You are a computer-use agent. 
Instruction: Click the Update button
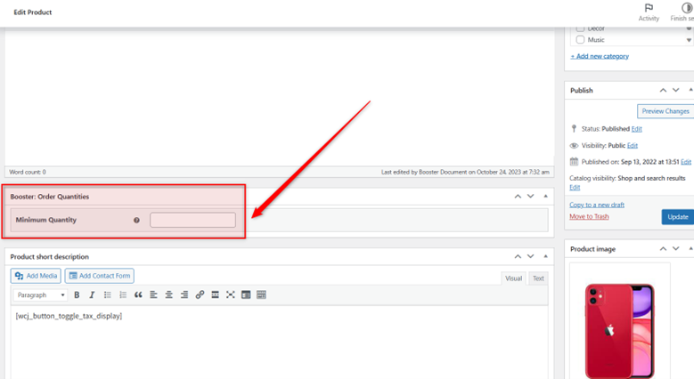click(x=678, y=217)
